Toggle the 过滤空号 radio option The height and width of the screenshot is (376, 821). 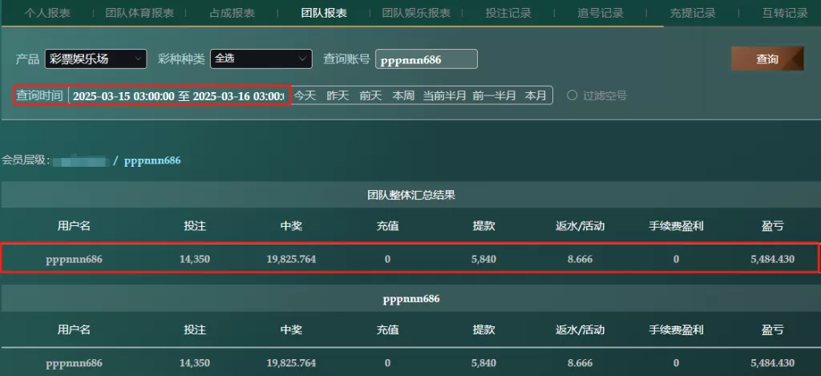[572, 95]
